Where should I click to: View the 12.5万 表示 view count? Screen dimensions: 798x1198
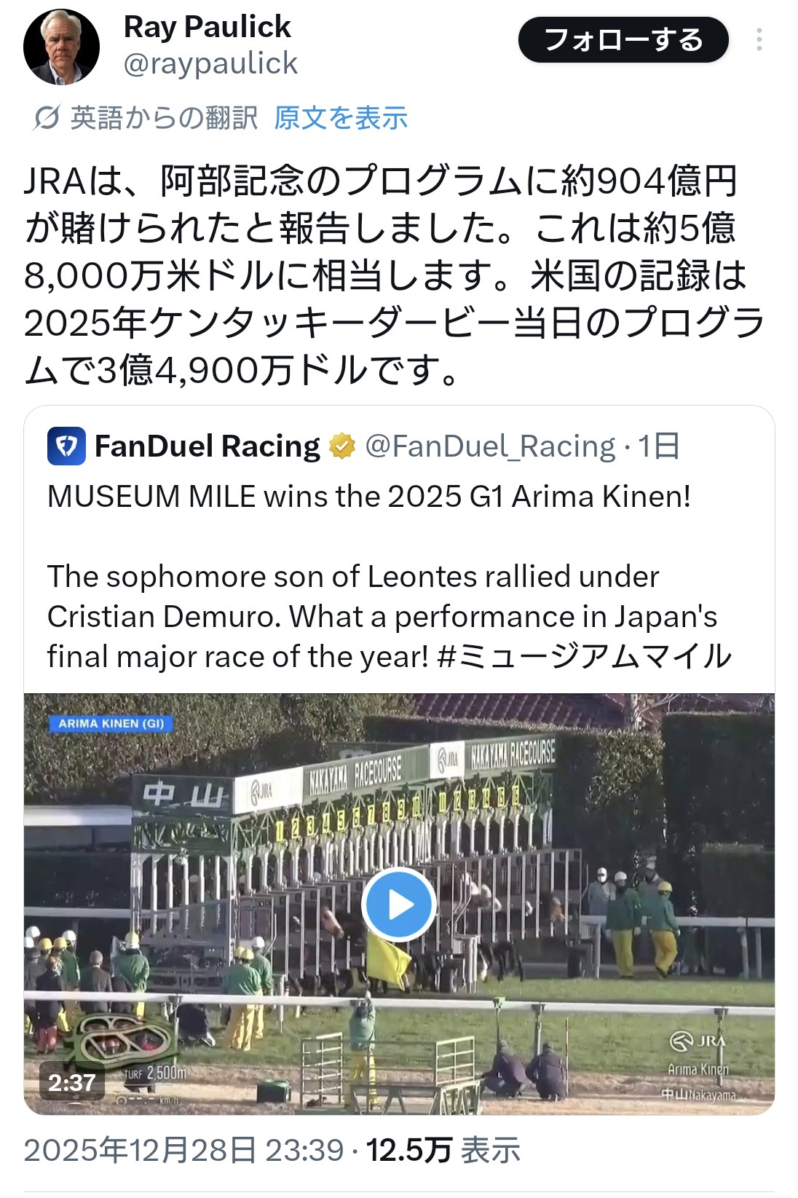[x=443, y=1151]
